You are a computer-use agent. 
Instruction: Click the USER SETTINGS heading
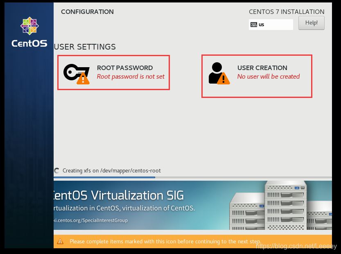point(85,47)
